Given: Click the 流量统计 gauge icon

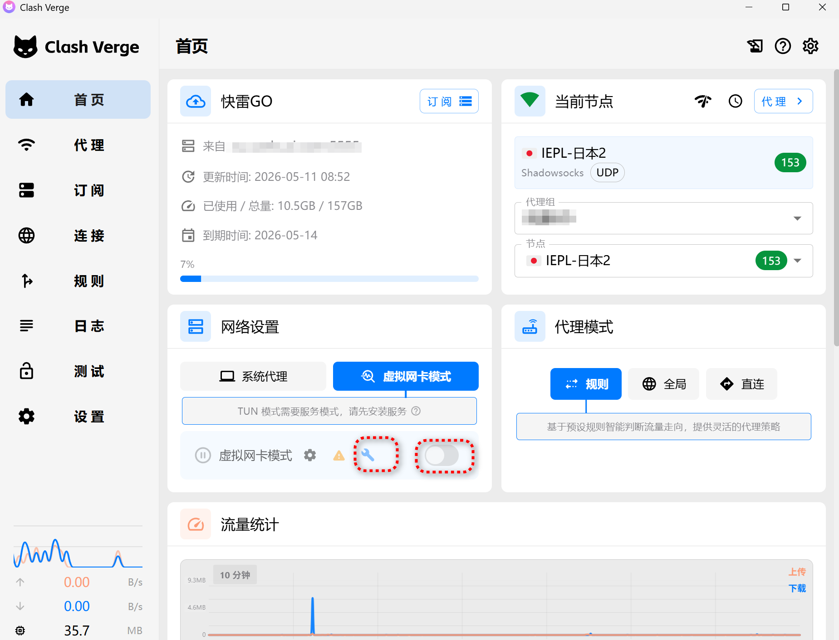Looking at the screenshot, I should click(x=196, y=524).
